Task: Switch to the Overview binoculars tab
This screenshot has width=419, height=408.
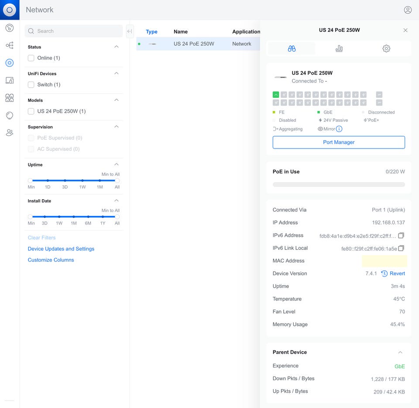Action: tap(292, 48)
